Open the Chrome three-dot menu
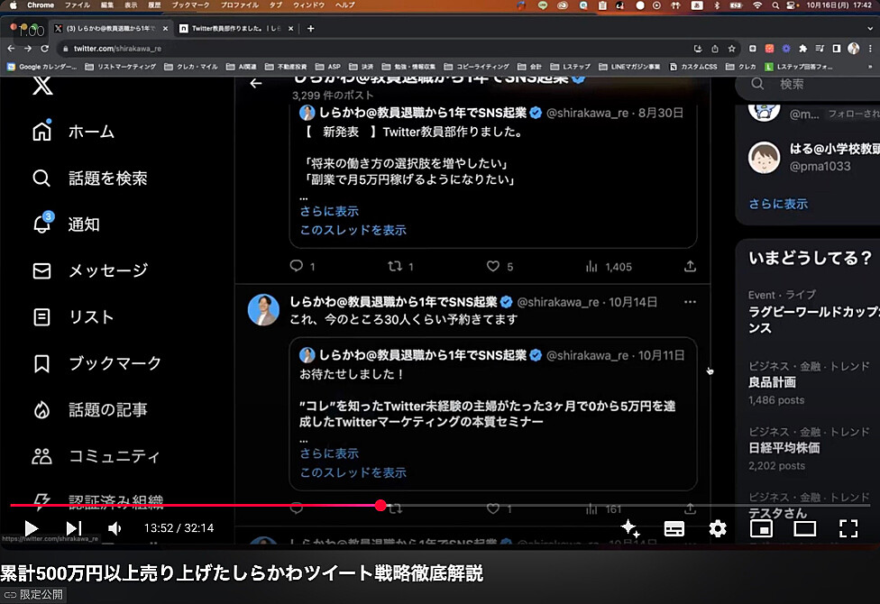This screenshot has height=604, width=880. 870,49
